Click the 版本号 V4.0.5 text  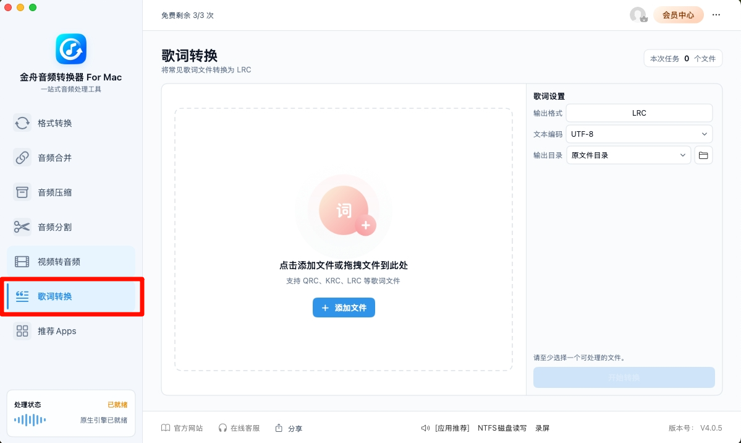[695, 428]
